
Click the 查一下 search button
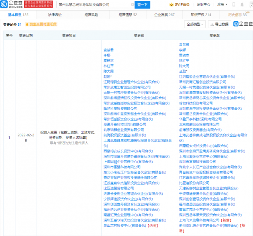click(142, 5)
